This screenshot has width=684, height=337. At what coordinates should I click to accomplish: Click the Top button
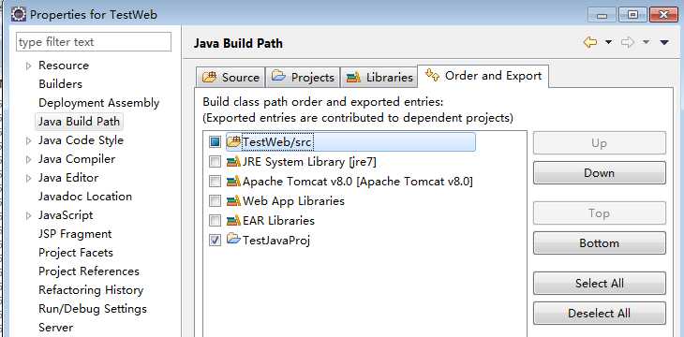pos(600,213)
